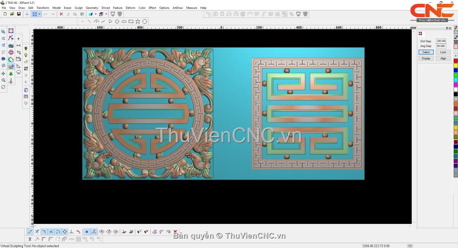Toggle the intersection snap option
This screenshot has height=248, width=458.
pos(51,232)
